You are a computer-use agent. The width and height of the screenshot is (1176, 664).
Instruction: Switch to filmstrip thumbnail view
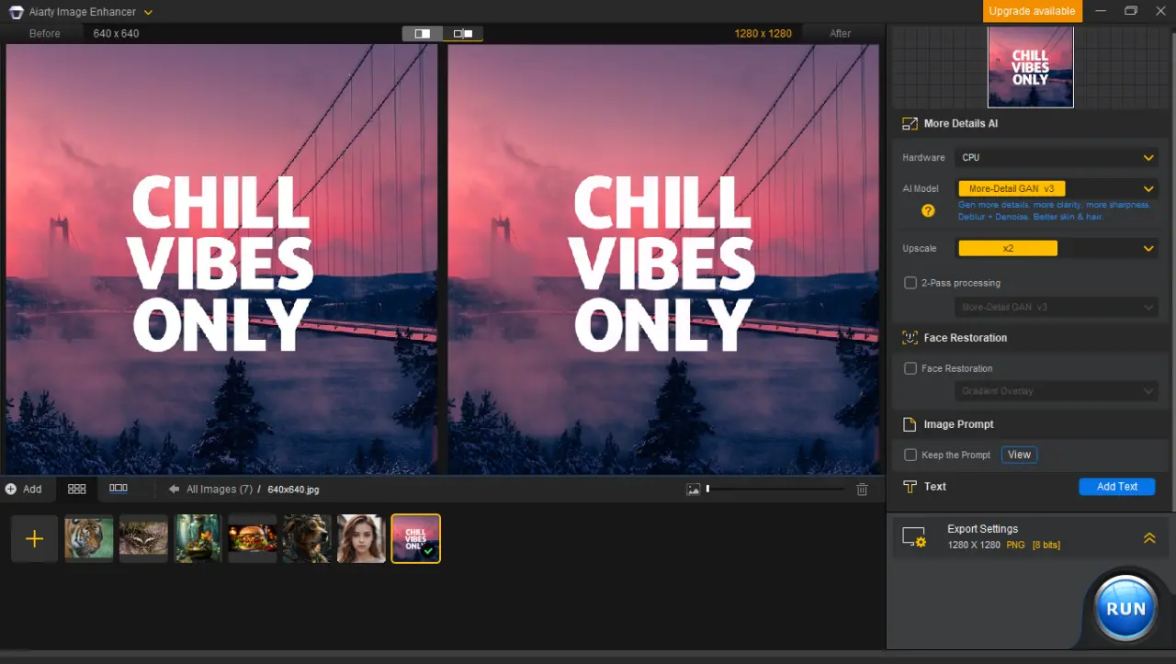[119, 489]
